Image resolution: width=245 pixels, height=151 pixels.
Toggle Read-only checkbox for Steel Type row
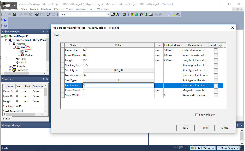(x=215, y=70)
